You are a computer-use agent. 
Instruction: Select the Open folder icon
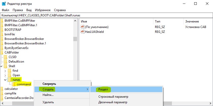click(10, 75)
